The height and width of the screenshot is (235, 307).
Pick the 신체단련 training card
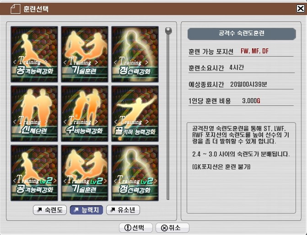34,114
